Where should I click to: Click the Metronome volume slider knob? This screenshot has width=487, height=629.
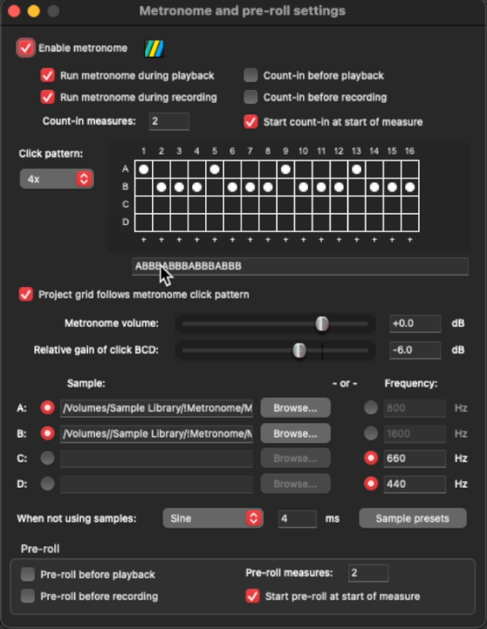pyautogui.click(x=322, y=324)
